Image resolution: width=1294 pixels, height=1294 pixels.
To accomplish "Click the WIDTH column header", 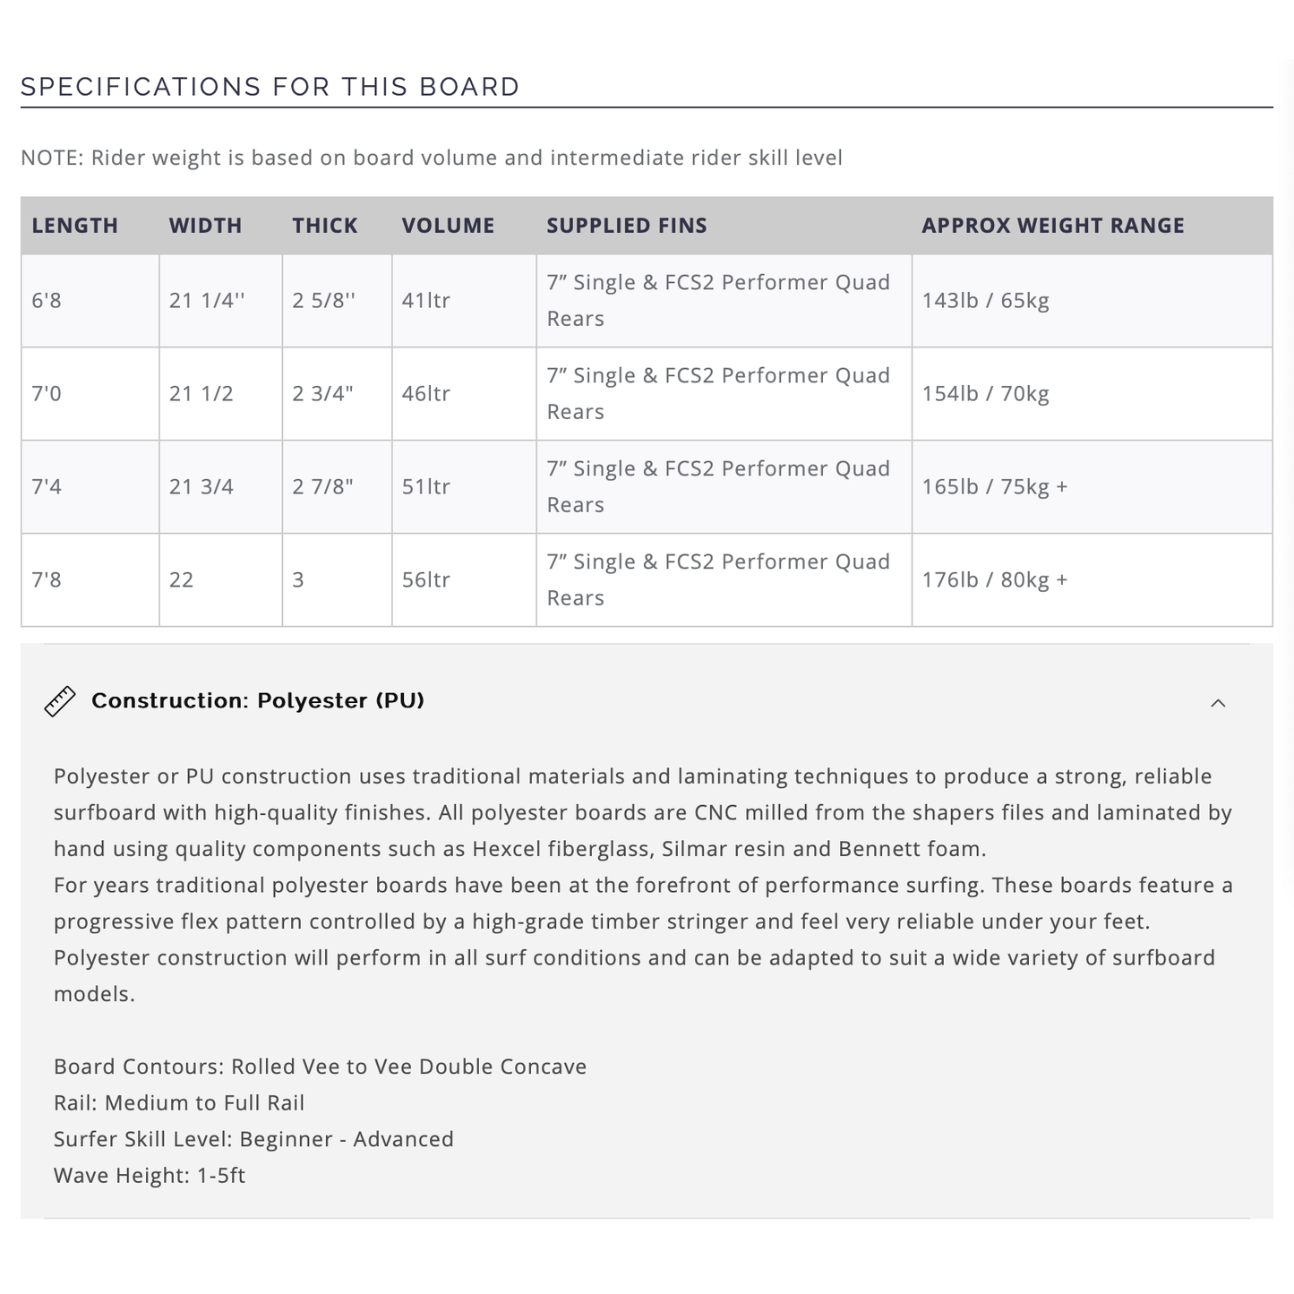I will click(206, 226).
